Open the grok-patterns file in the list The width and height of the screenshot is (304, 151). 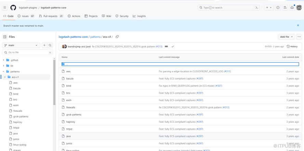point(74,115)
